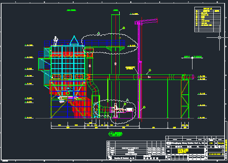Select the green cross-braced support tower at right
The width and height of the screenshot is (228, 163).
pyautogui.click(x=185, y=99)
